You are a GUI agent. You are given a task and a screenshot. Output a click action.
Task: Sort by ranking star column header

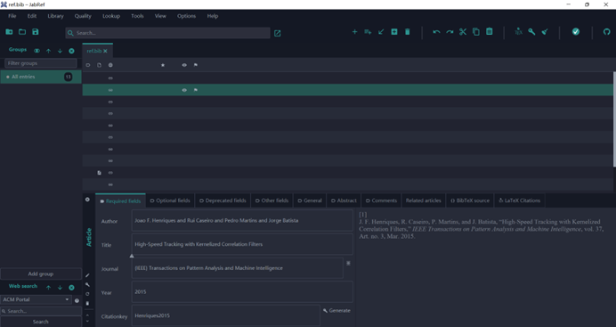tap(163, 65)
